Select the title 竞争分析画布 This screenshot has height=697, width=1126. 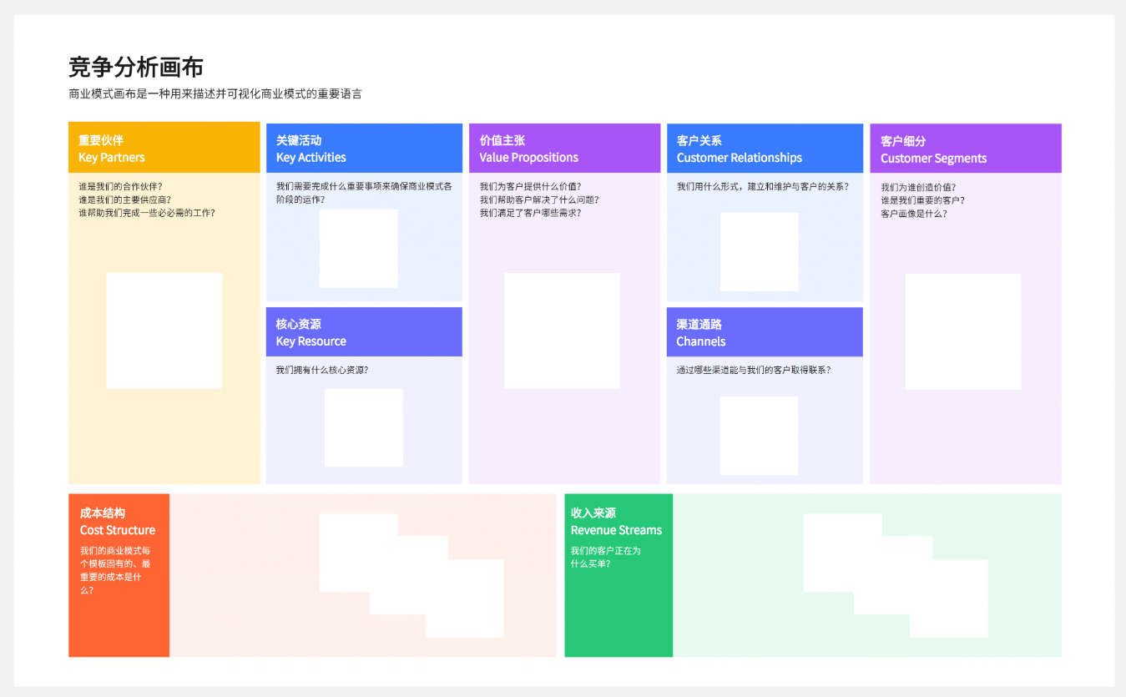tap(136, 67)
